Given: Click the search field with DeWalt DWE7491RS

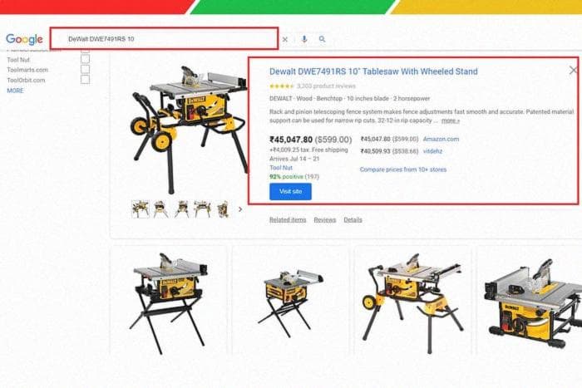Looking at the screenshot, I should 164,38.
